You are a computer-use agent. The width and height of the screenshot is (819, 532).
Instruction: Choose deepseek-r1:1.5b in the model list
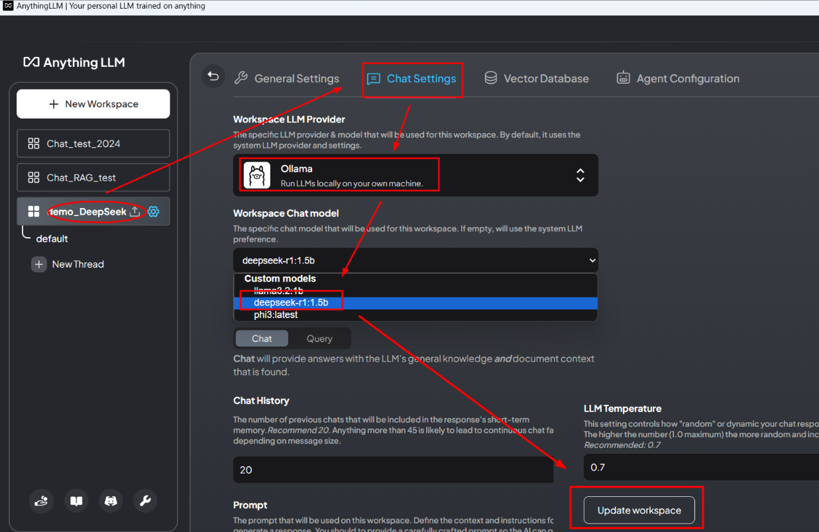click(x=415, y=303)
